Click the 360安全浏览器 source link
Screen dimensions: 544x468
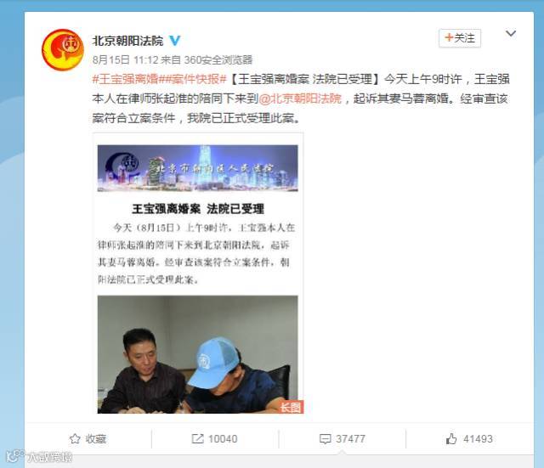[x=218, y=60]
